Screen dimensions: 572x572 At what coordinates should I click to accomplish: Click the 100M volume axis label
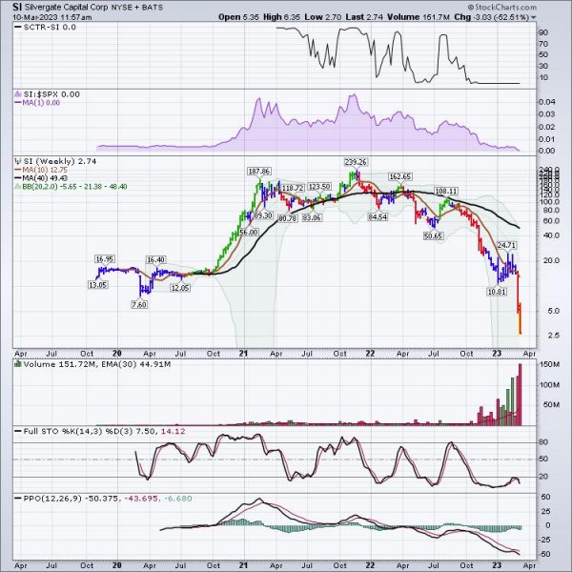[549, 385]
